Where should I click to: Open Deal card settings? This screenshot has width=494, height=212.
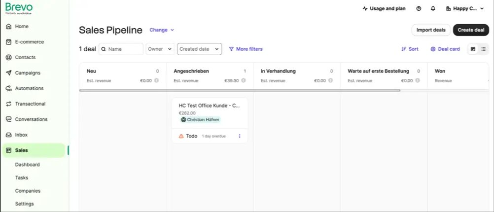point(445,49)
